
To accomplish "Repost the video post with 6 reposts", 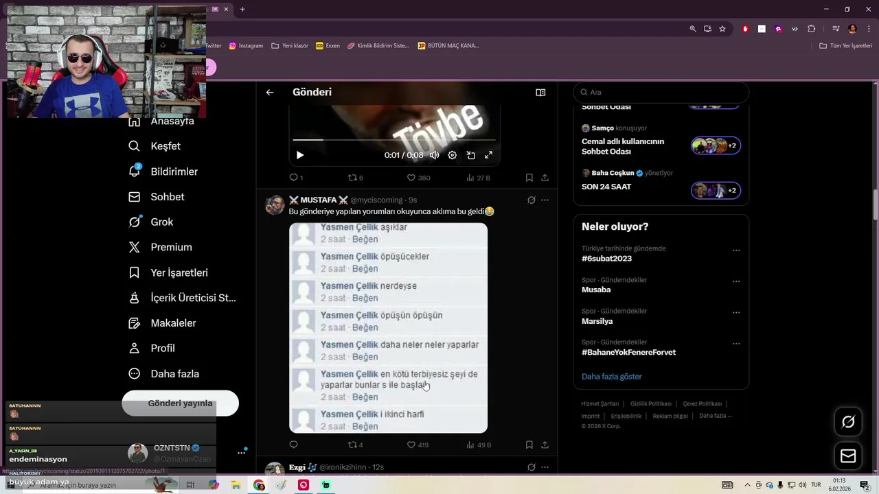I will (x=355, y=178).
